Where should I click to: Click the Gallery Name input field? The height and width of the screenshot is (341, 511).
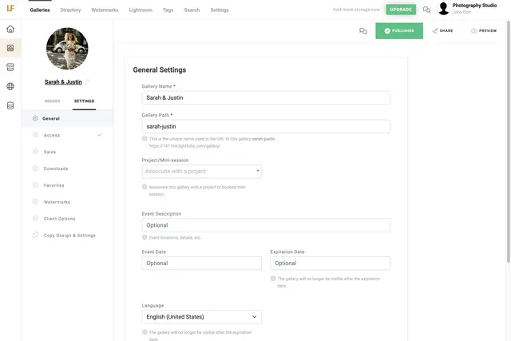[266, 97]
